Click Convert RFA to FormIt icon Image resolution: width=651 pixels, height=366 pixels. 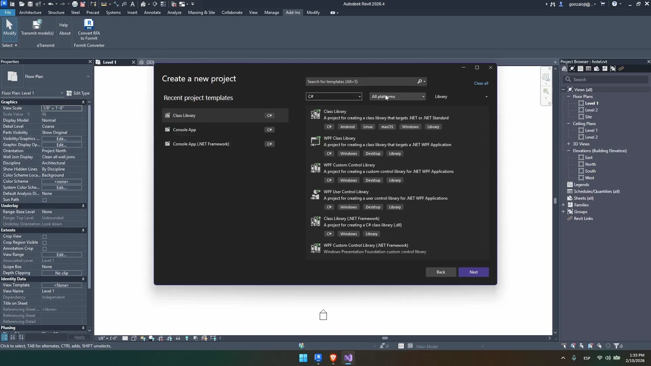88,24
